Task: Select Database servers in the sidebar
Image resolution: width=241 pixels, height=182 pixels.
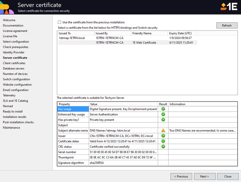Action: [x=14, y=69]
